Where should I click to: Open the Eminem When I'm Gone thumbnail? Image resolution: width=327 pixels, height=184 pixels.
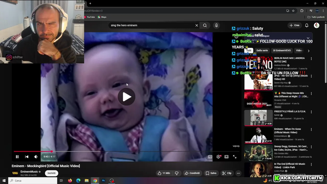click(259, 135)
